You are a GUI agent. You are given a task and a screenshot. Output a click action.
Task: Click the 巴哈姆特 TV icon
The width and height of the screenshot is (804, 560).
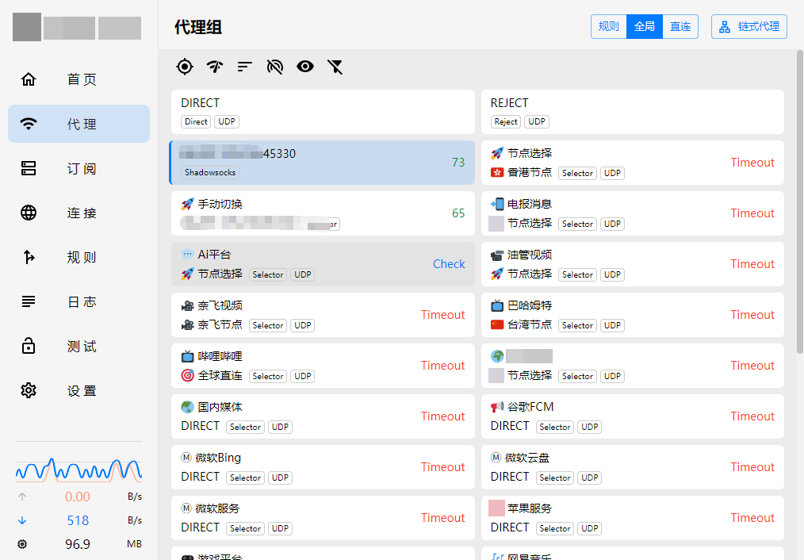click(x=497, y=305)
